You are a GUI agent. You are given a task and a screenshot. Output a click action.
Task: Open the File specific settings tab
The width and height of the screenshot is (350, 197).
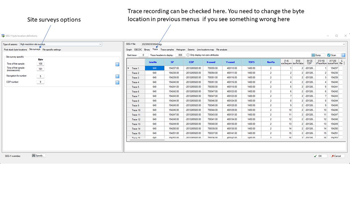tap(52, 50)
